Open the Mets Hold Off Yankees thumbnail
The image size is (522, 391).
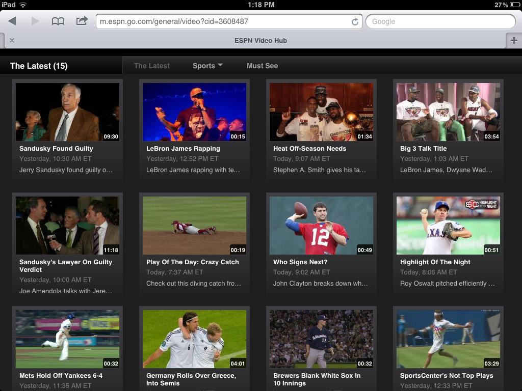pos(68,339)
